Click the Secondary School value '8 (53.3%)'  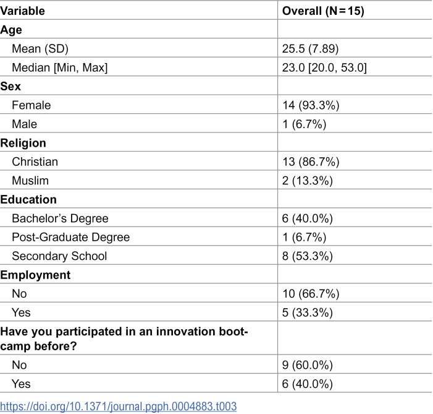308,256
